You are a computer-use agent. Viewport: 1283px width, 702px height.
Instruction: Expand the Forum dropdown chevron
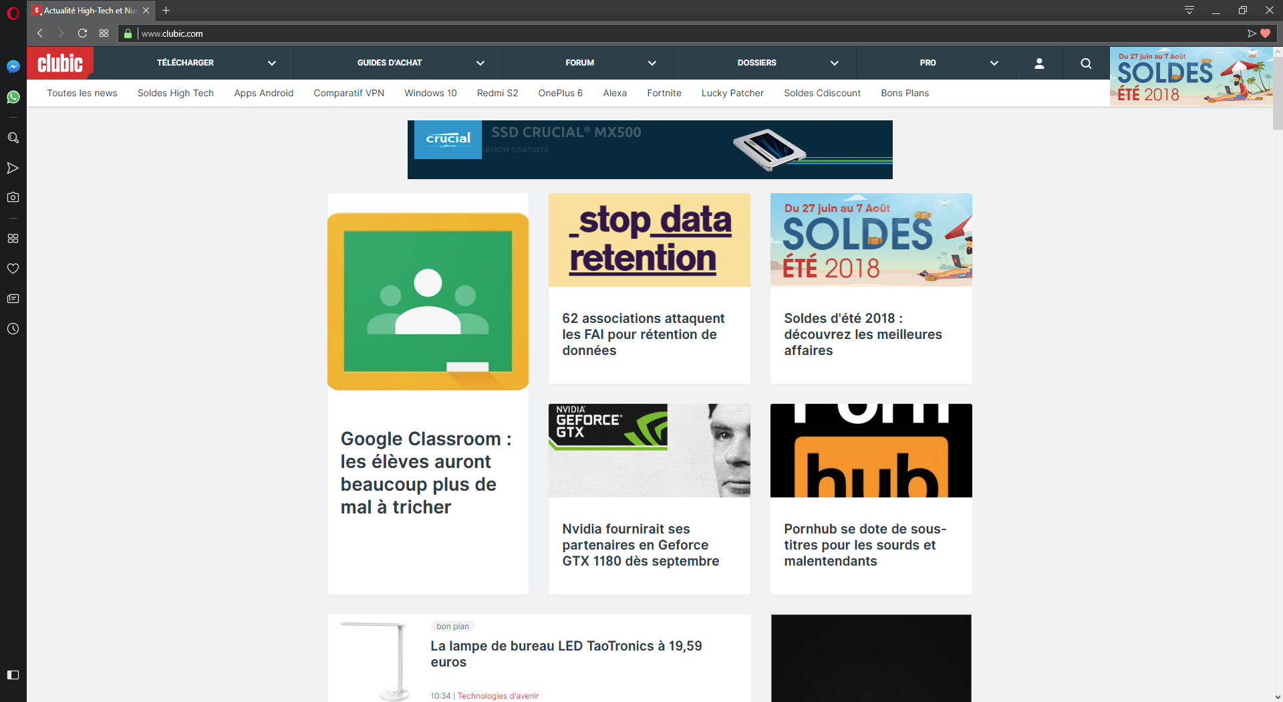point(652,64)
